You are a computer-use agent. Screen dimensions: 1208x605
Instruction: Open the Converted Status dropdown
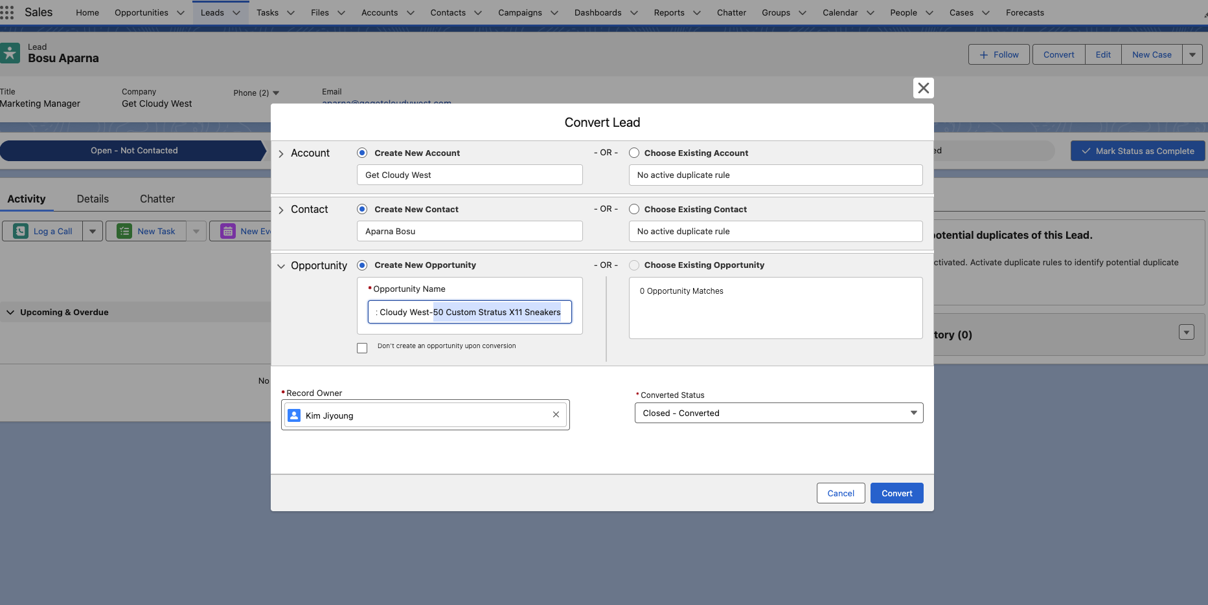point(779,413)
